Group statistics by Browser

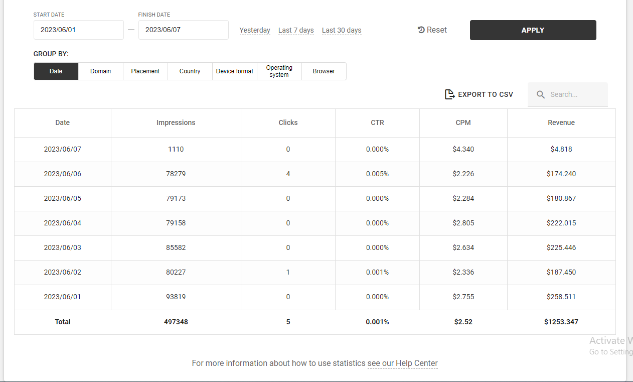[x=324, y=71]
